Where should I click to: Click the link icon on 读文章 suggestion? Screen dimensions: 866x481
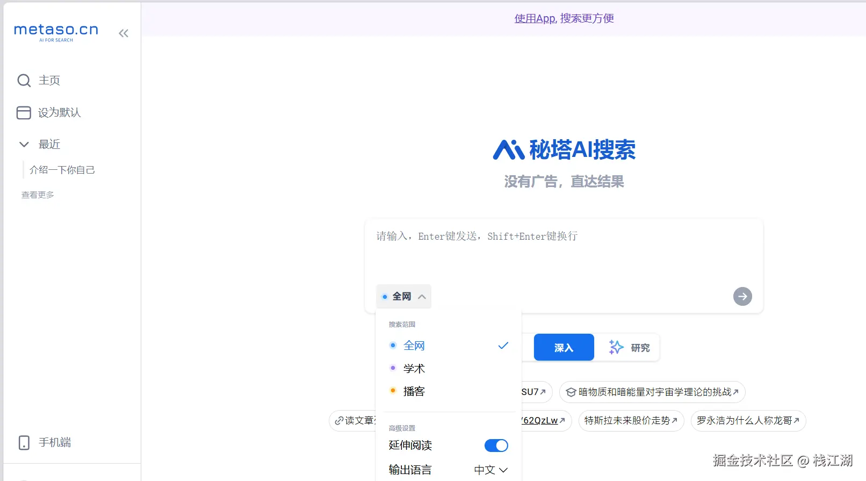[x=339, y=421]
